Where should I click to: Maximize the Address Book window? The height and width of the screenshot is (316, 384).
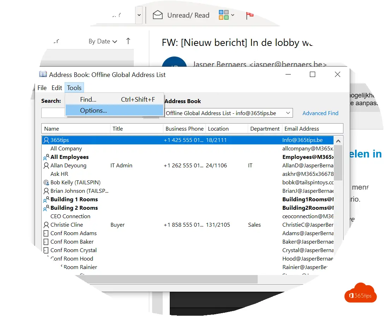coord(312,74)
